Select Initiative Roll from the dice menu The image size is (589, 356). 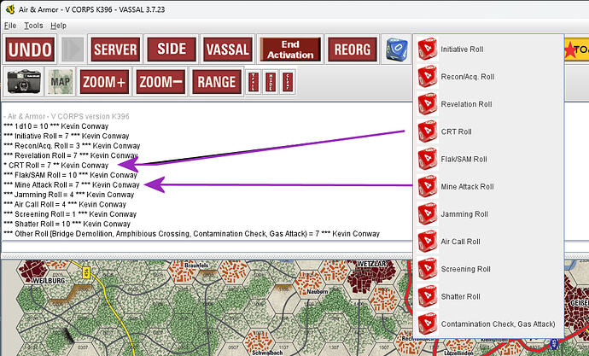coord(488,50)
